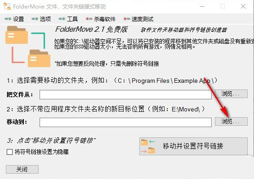Enable 将符号链接设置为隐藏 checkbox

(10, 152)
